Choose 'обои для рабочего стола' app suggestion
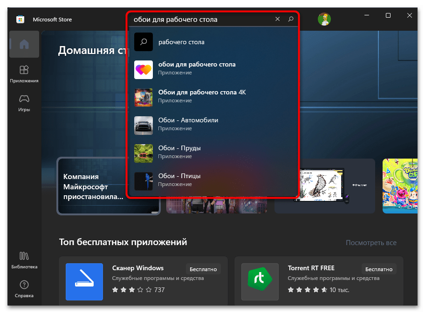Screen dimensions: 425x313 213,70
